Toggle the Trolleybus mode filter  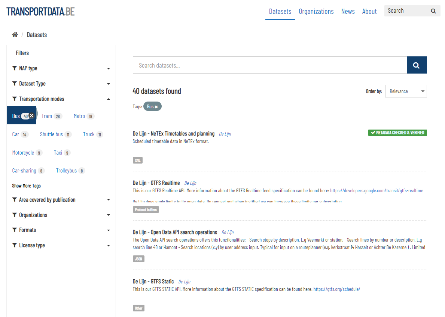pos(67,171)
